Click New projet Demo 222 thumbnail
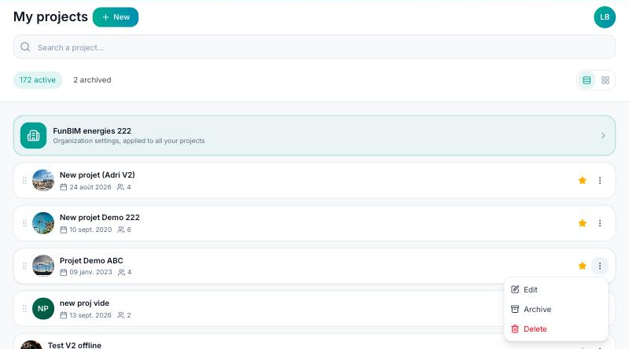The width and height of the screenshot is (629, 349). pyautogui.click(x=43, y=223)
